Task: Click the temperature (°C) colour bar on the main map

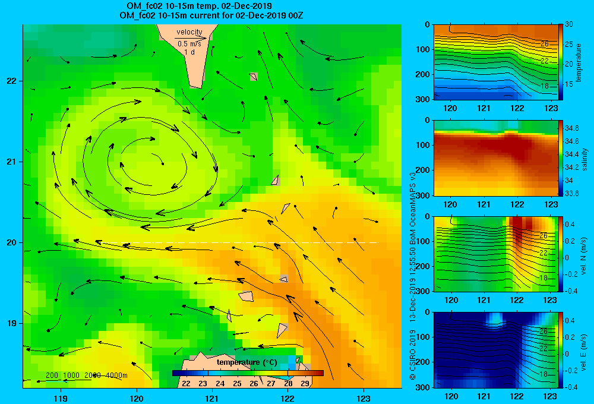Action: tap(248, 373)
